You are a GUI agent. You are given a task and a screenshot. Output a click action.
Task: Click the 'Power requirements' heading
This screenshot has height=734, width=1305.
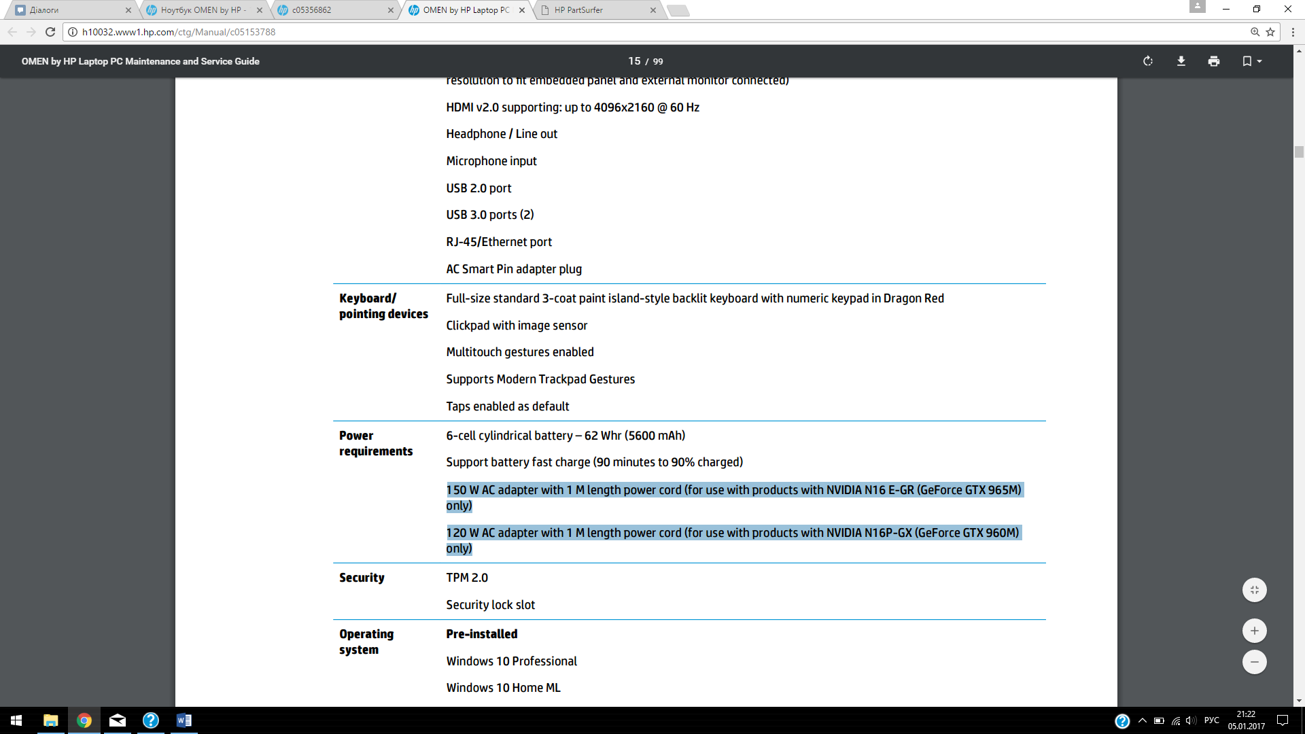coord(376,443)
